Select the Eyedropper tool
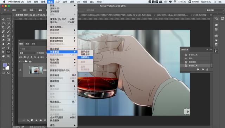Screen dimensions: 225x128 [8, 28]
